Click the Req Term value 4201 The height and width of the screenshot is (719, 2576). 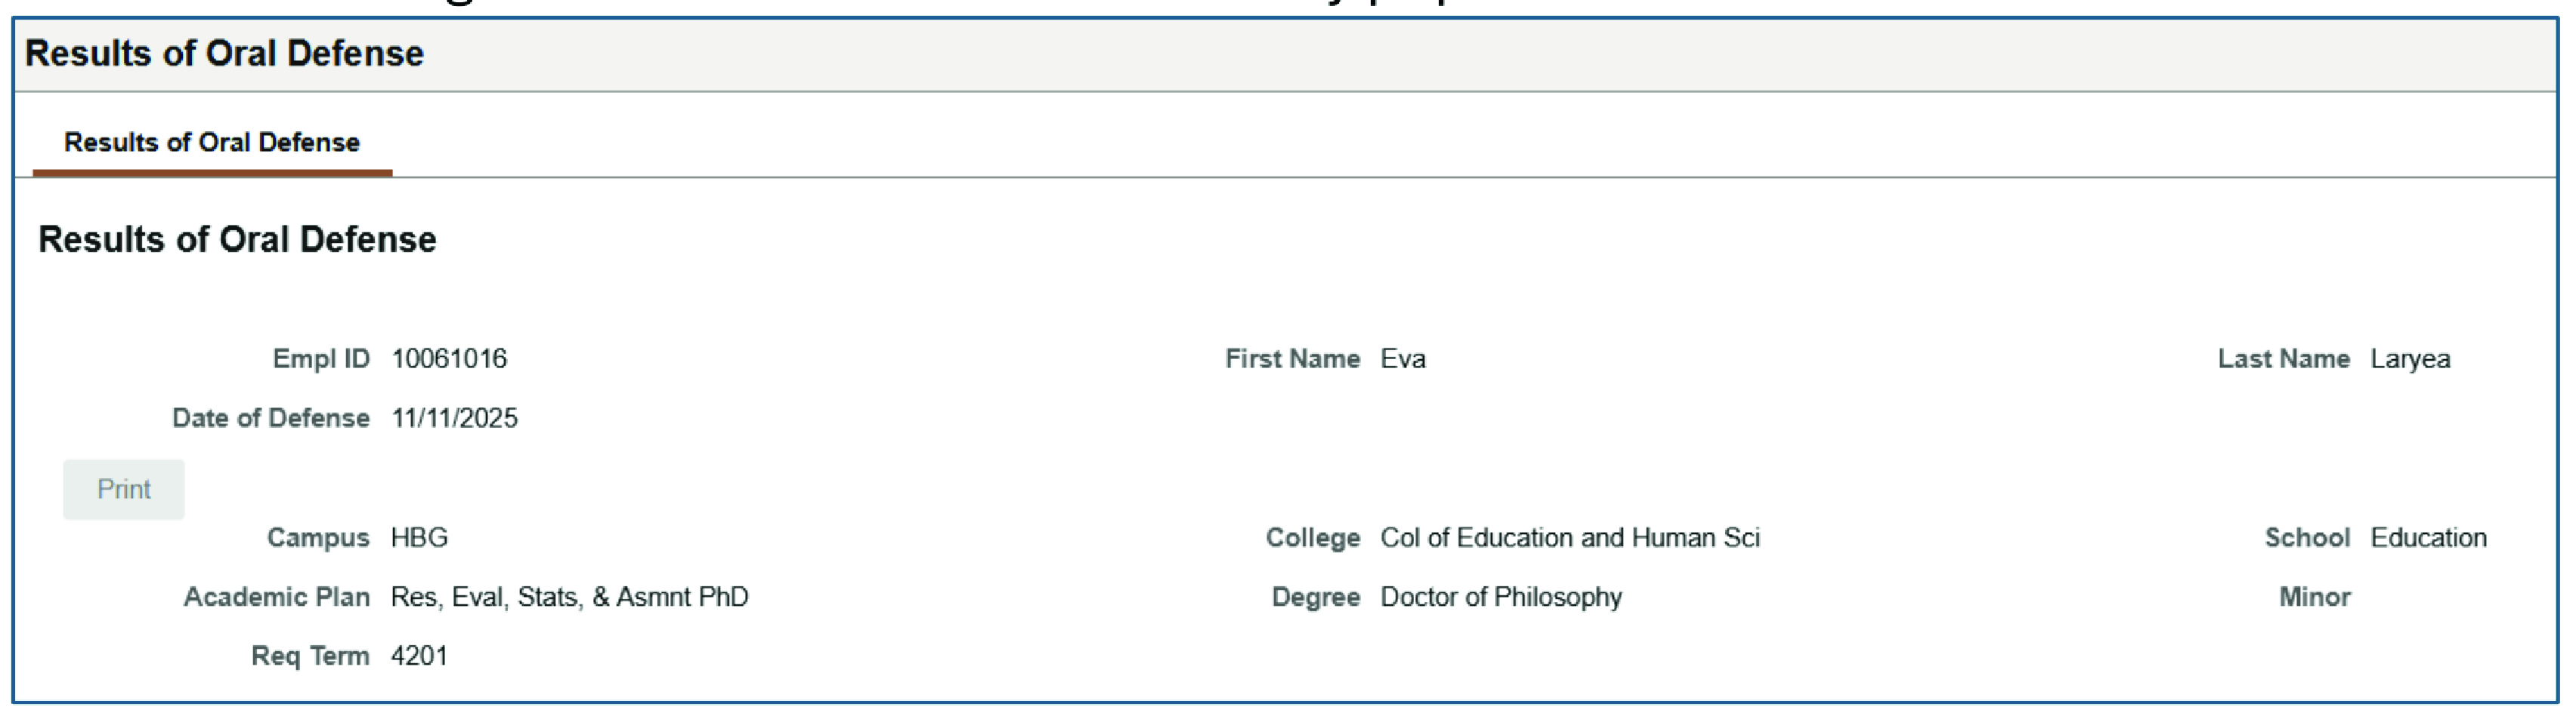click(419, 655)
